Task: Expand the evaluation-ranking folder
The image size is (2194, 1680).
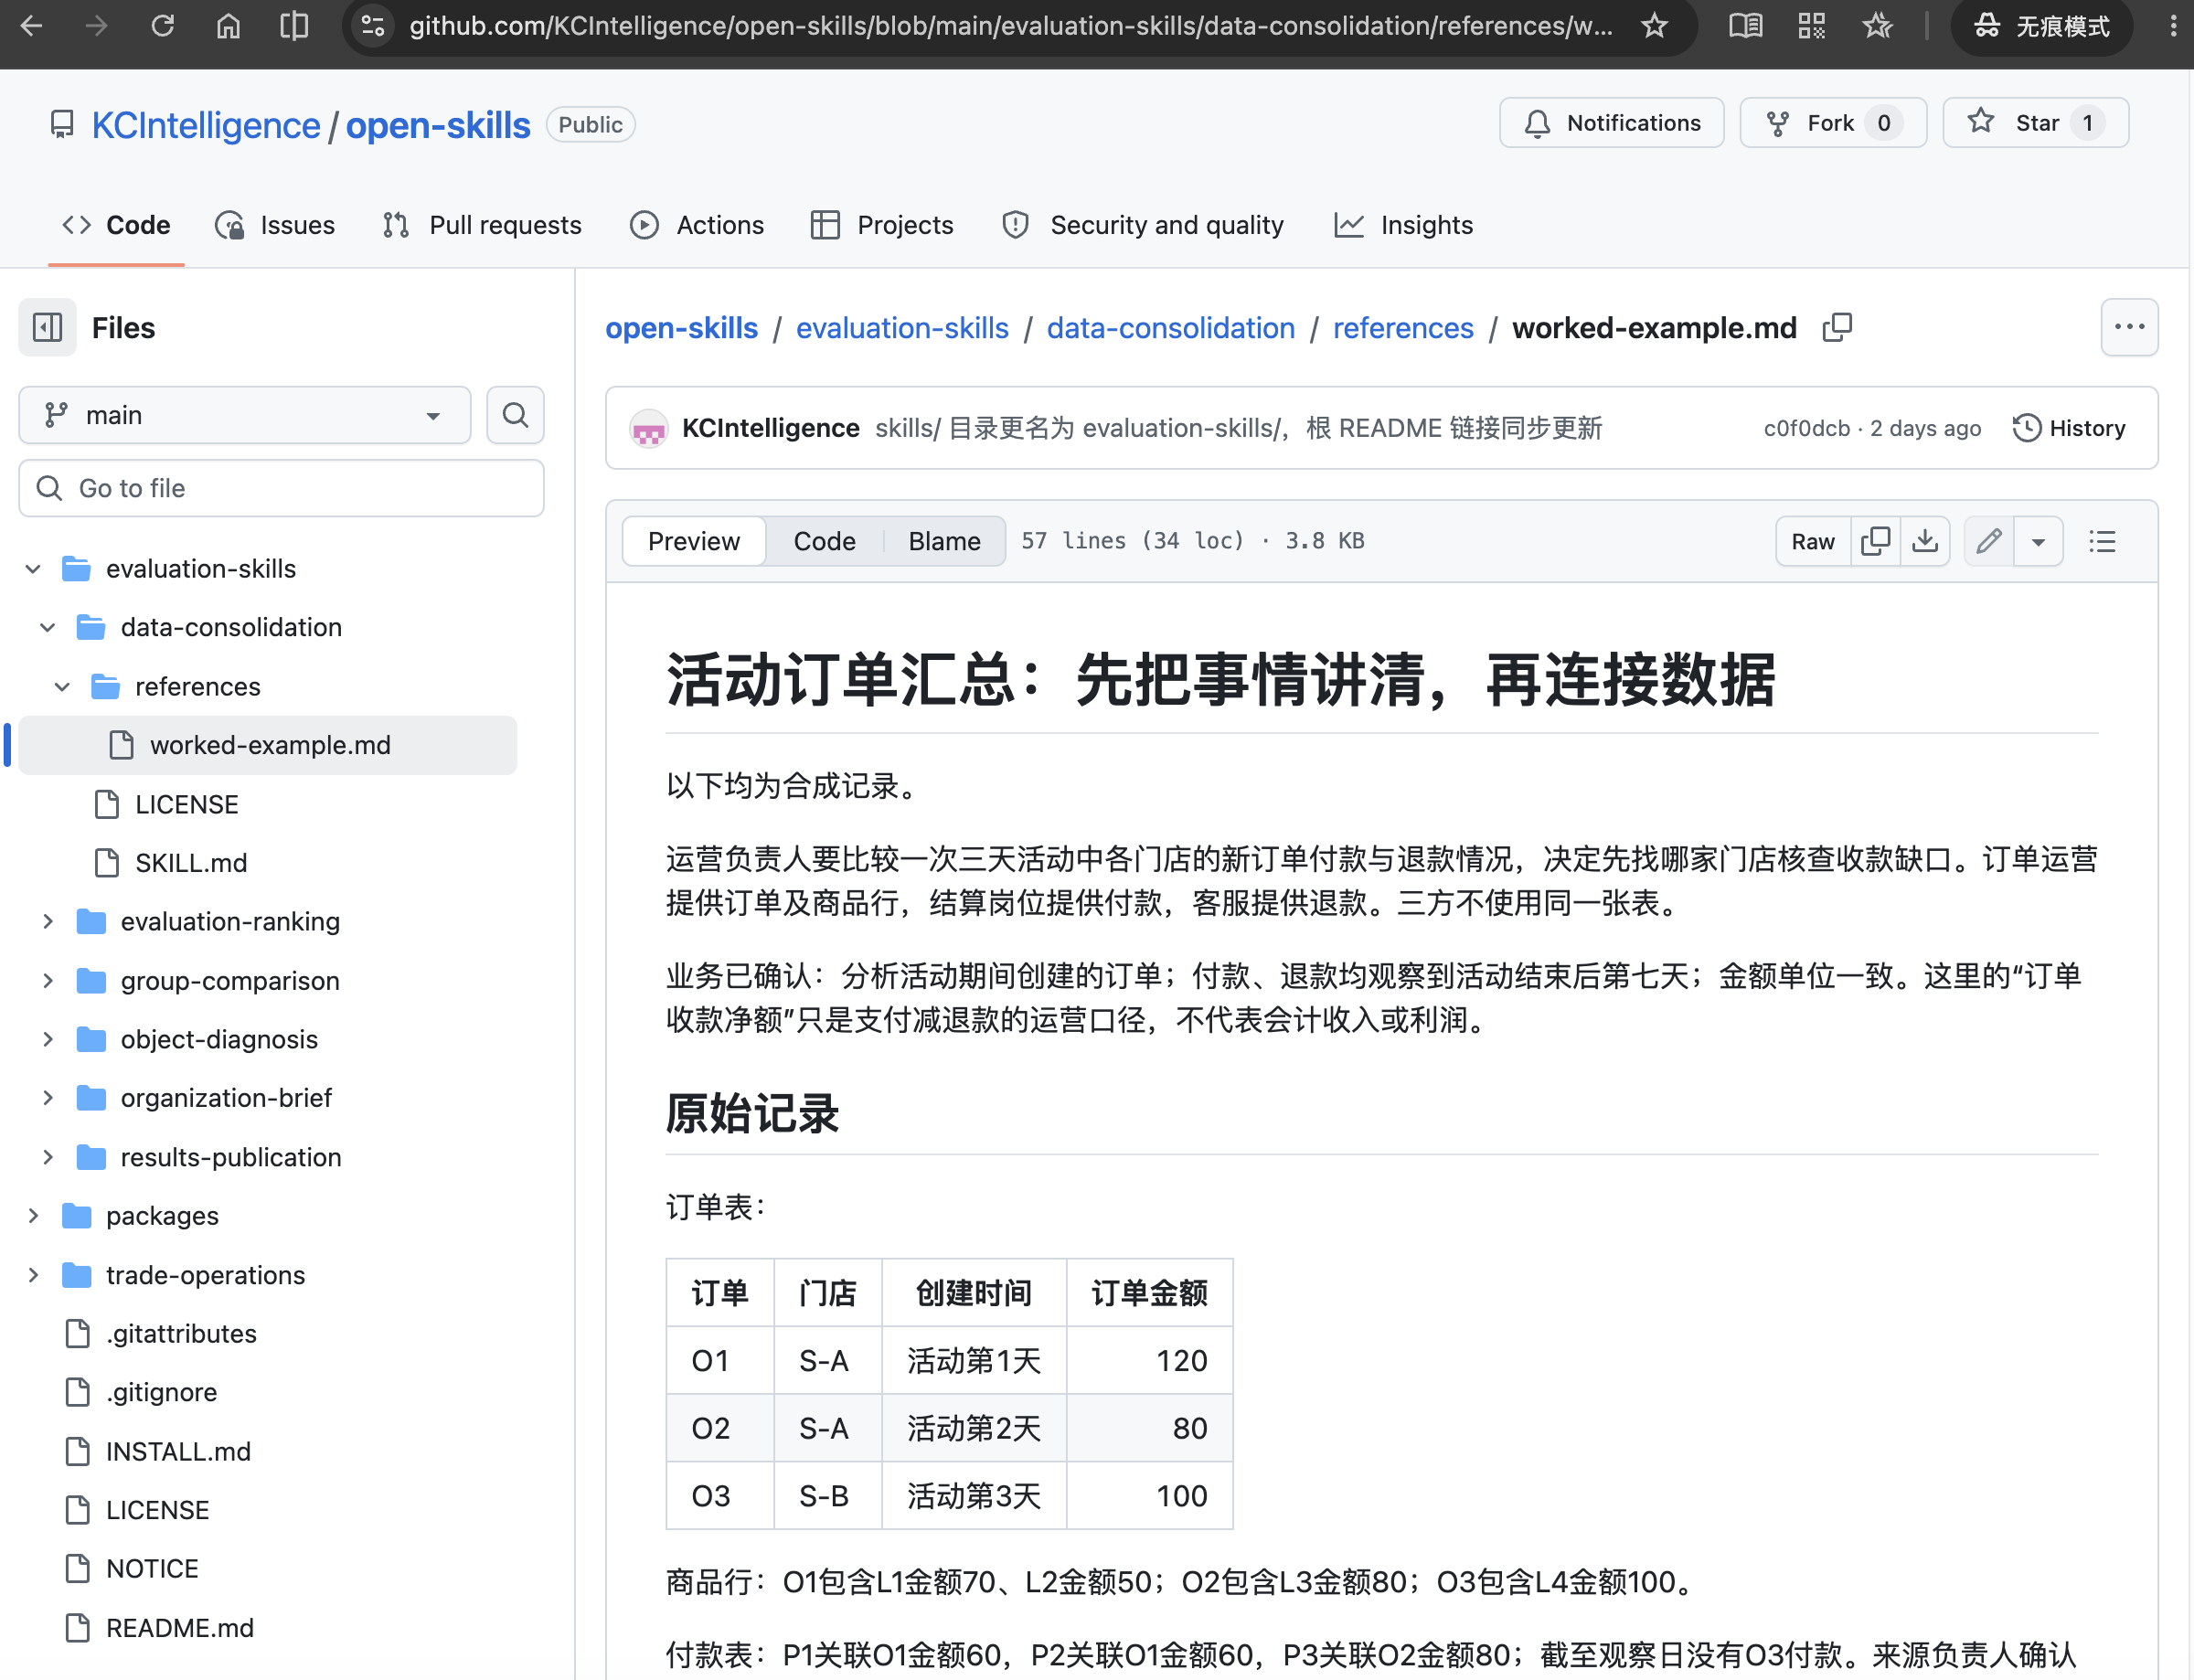Action: pos(48,922)
